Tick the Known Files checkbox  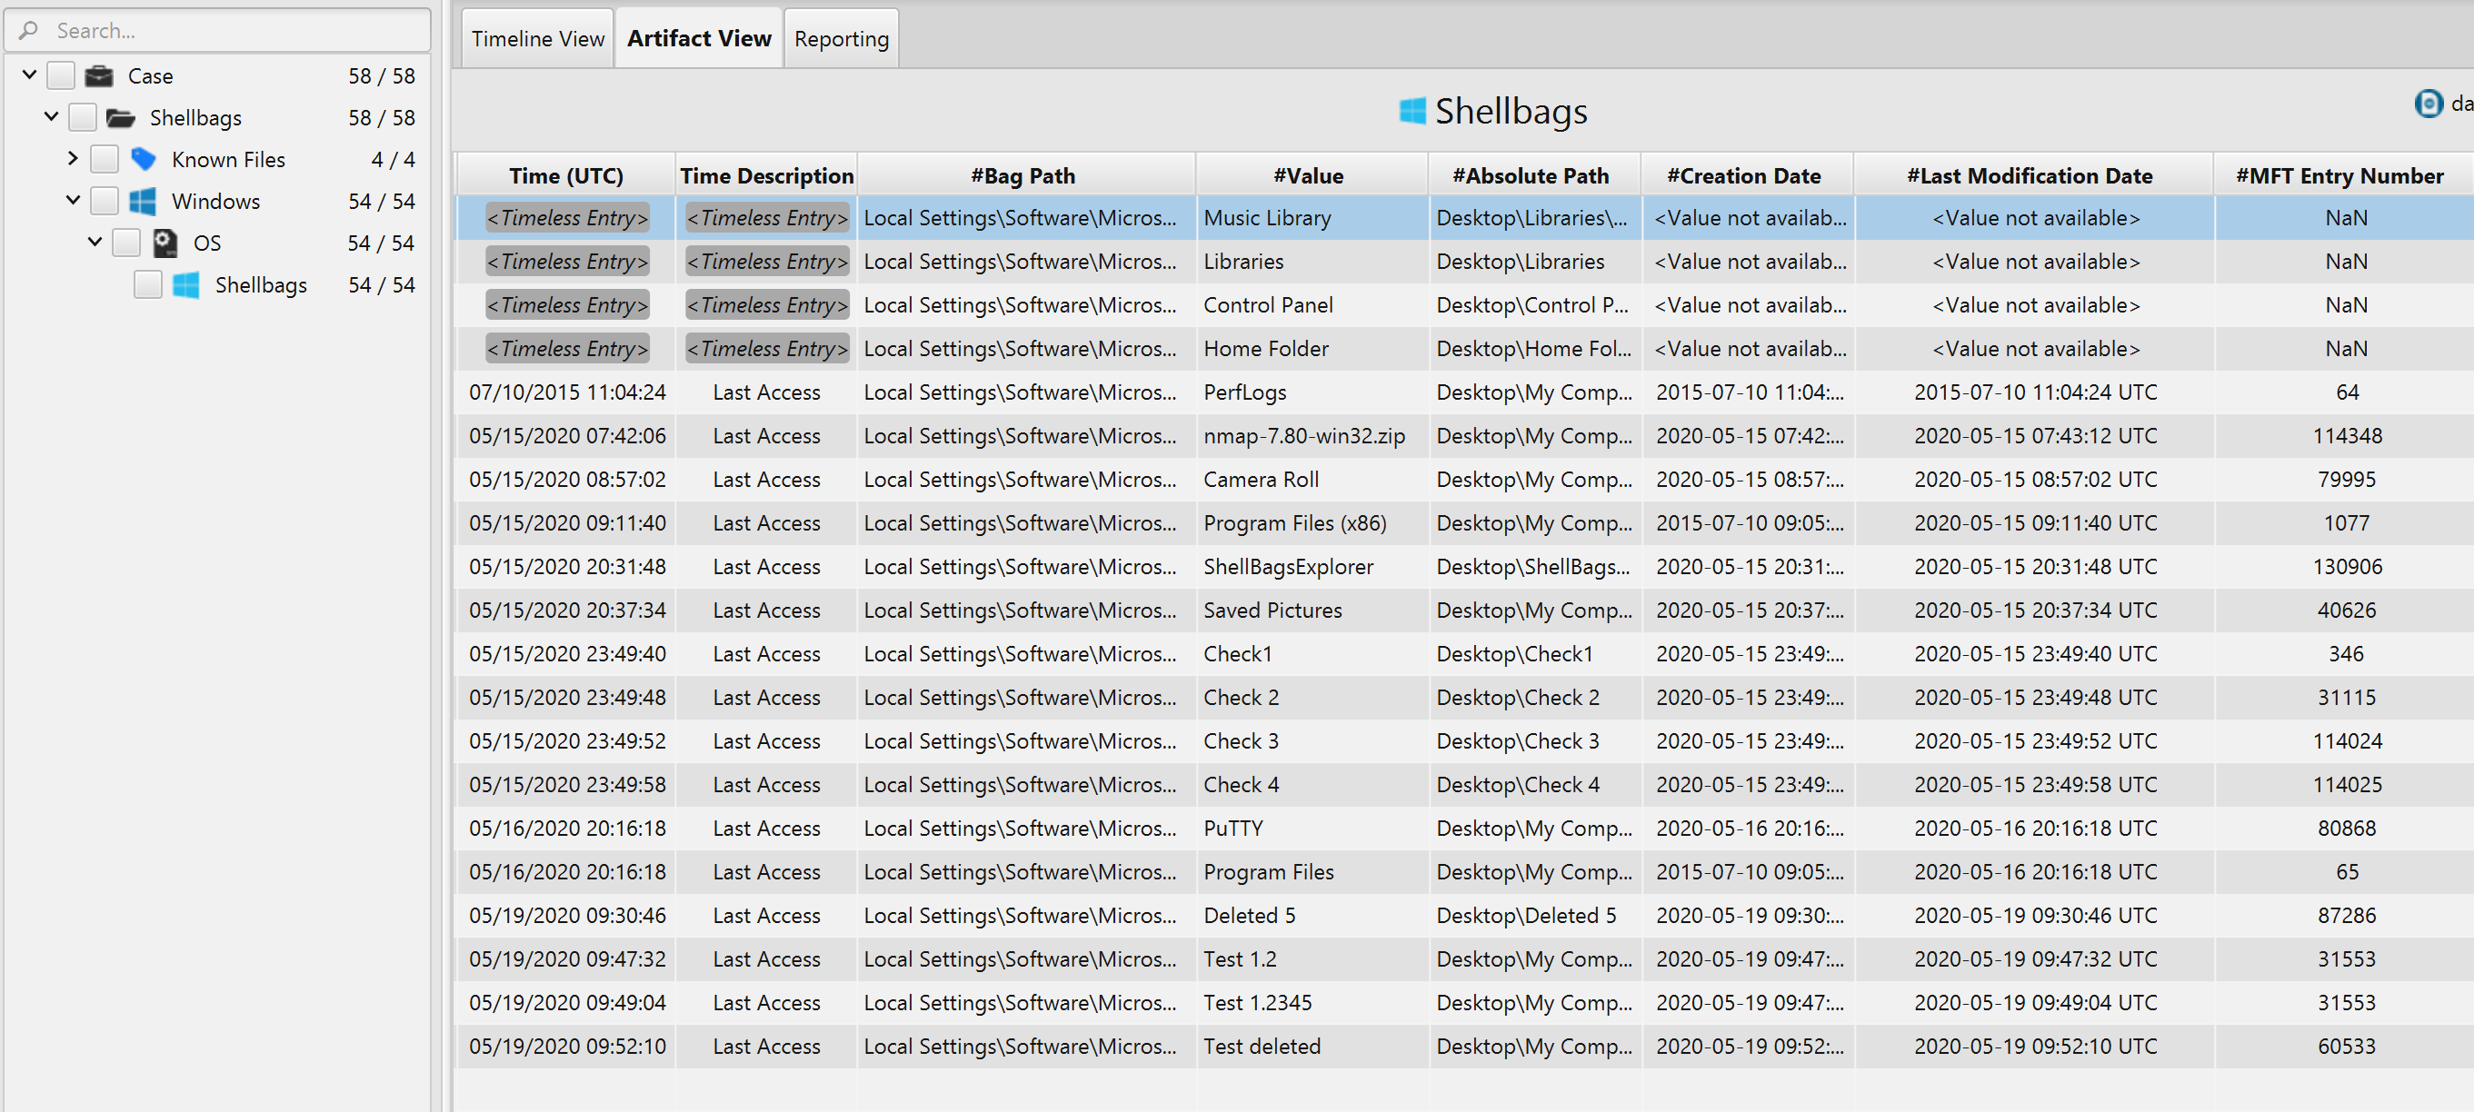click(x=105, y=159)
